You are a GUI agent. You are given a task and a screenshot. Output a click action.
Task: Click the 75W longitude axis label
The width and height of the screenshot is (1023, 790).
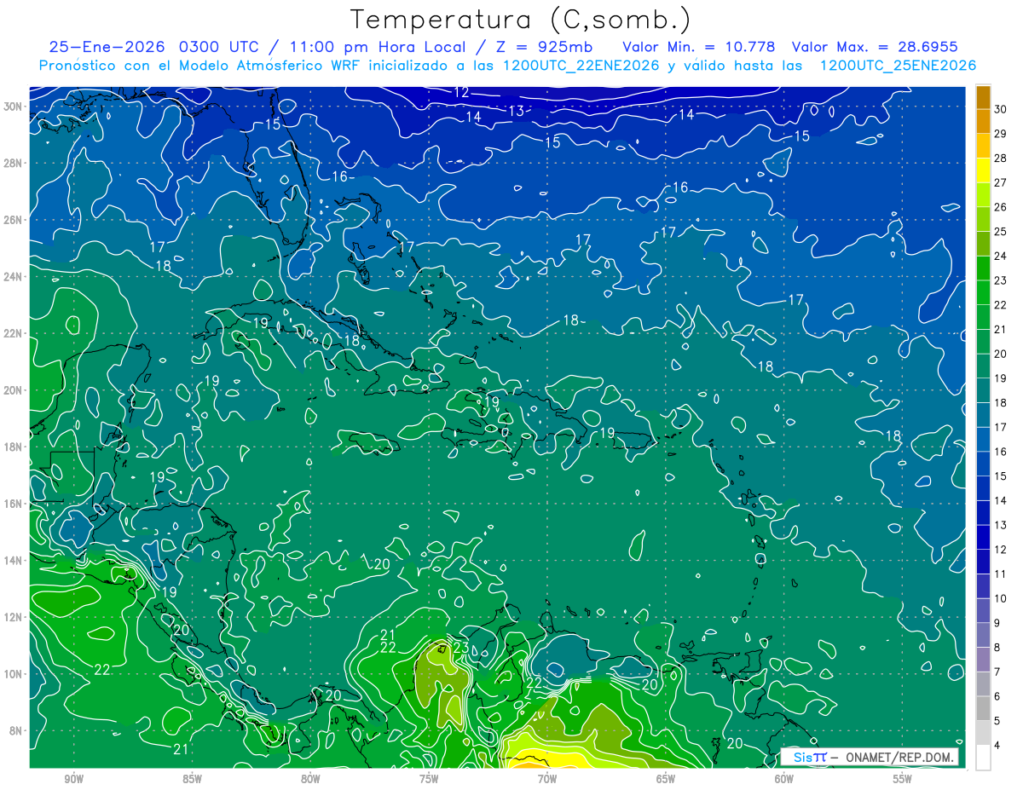[429, 779]
